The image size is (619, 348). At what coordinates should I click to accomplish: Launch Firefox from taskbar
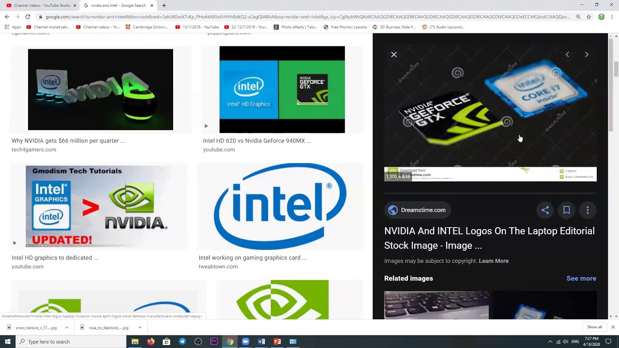click(x=150, y=342)
